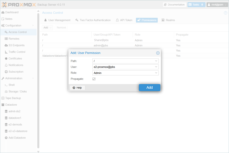Viewport: 229px width, 153px height.
Task: Open Tape Backup icon in sidebar
Action: pyautogui.click(x=3, y=98)
